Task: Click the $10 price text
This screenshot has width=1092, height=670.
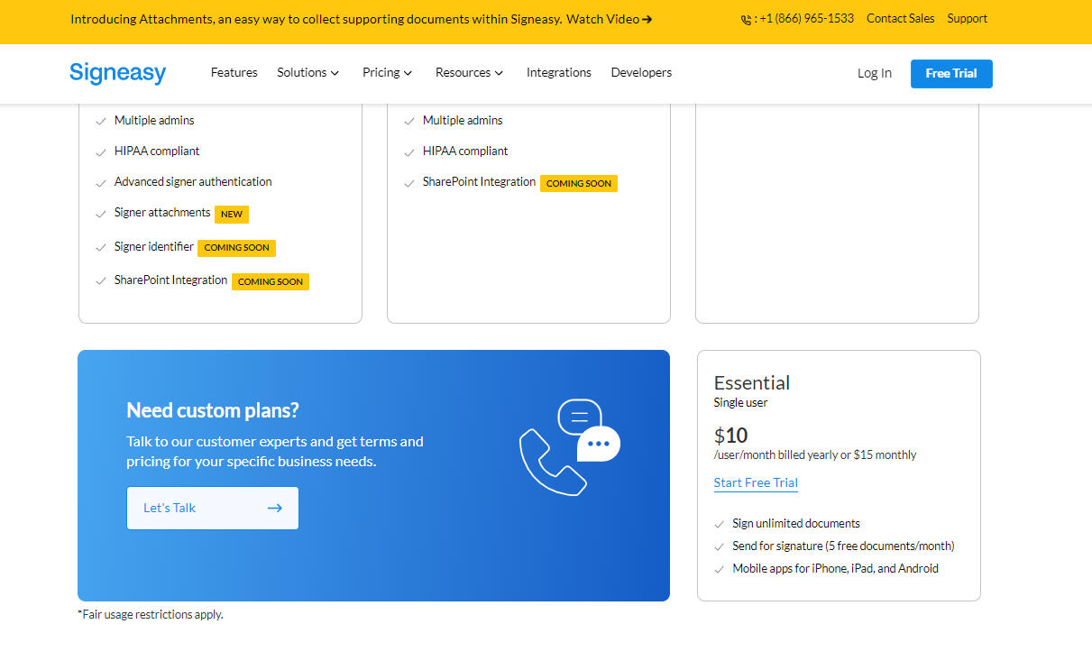Action: click(x=731, y=436)
